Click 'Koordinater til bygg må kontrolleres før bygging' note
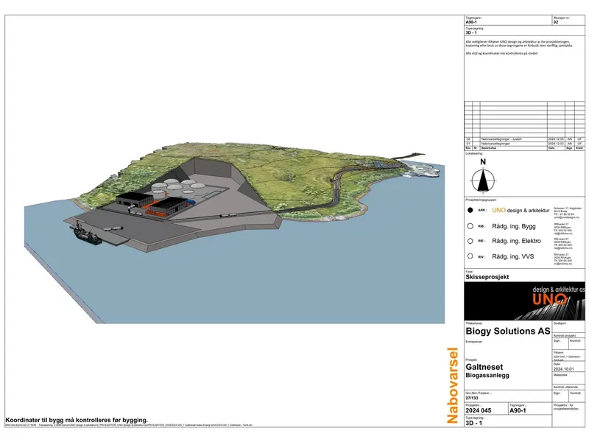This screenshot has width=589, height=442. pyautogui.click(x=77, y=420)
